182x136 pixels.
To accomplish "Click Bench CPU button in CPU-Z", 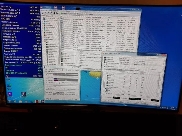I will (x=51, y=89).
